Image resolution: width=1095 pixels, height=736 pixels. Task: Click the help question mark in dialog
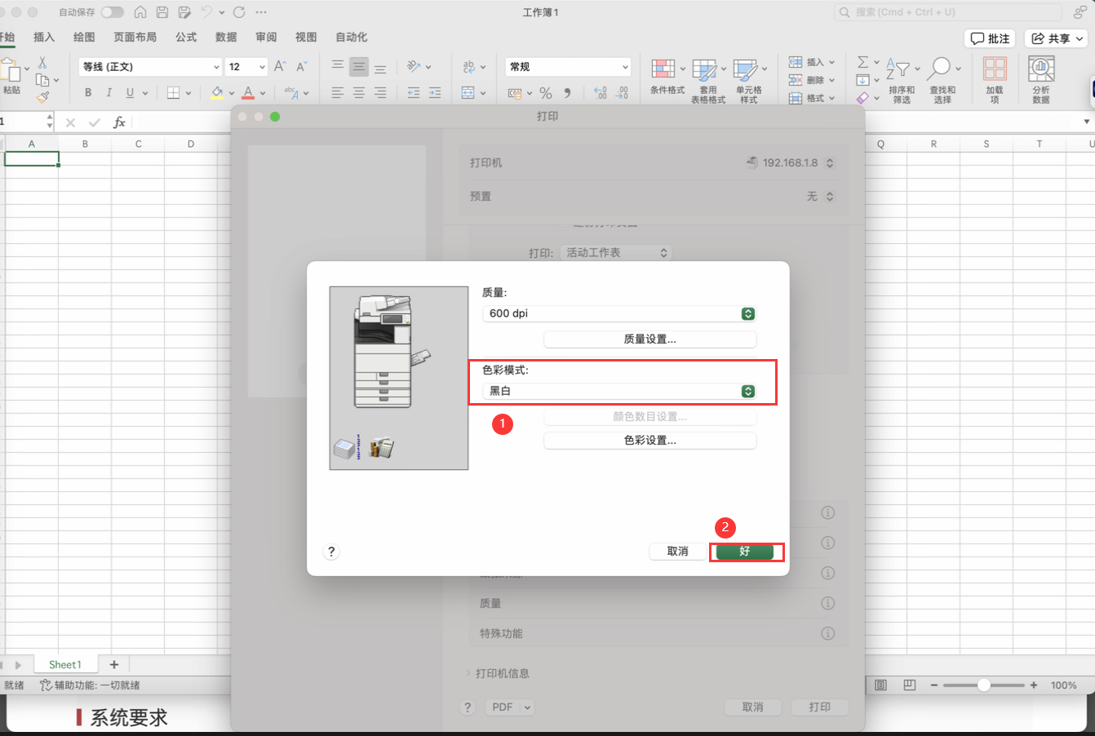point(331,552)
